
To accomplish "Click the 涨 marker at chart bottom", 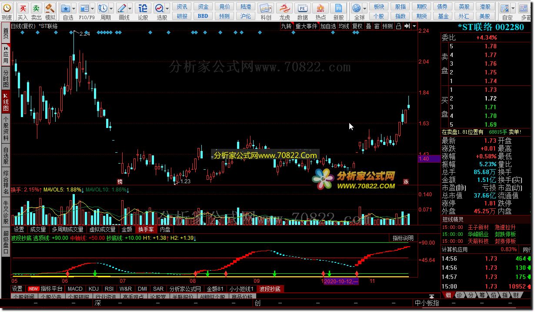I will 406,181.
